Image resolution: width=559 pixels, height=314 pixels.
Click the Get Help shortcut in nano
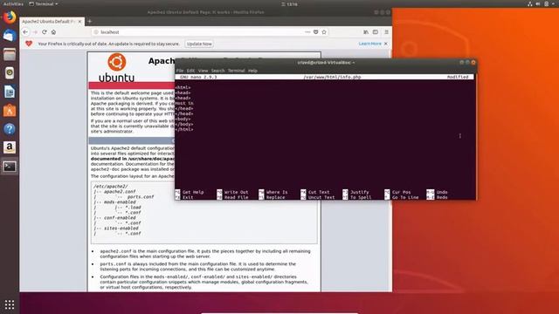click(x=190, y=192)
